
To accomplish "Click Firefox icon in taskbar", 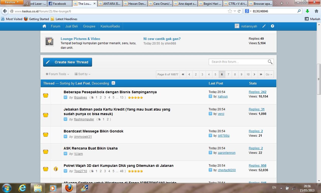I will (x=69, y=188).
